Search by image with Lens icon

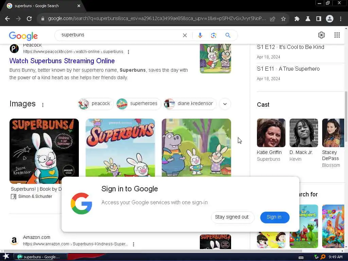pyautogui.click(x=213, y=35)
